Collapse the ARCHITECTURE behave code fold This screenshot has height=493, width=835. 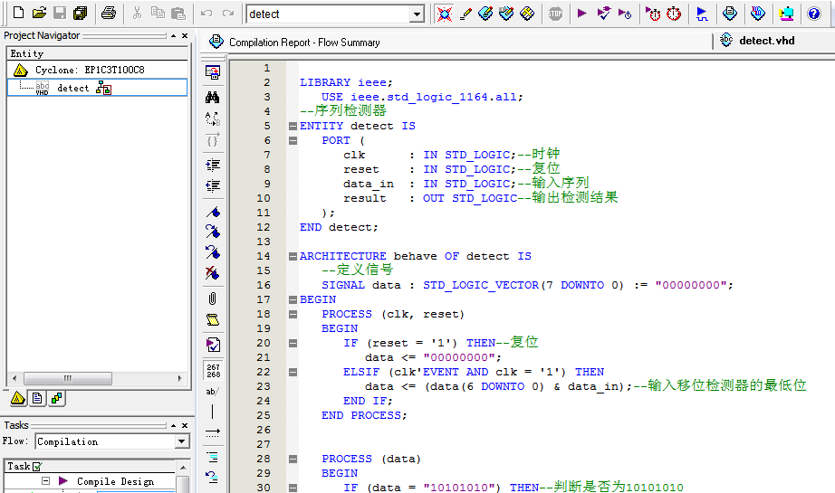pyautogui.click(x=293, y=256)
